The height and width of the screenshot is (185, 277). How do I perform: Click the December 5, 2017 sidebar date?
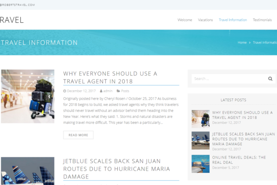tap(226, 167)
